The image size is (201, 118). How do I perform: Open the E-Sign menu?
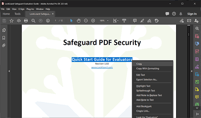point(22,9)
